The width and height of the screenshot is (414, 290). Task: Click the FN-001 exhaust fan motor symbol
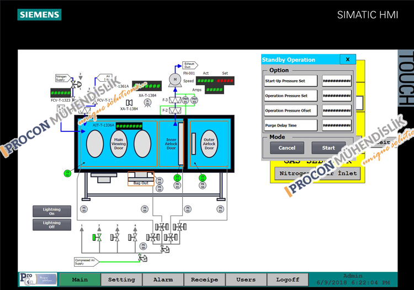175,80
